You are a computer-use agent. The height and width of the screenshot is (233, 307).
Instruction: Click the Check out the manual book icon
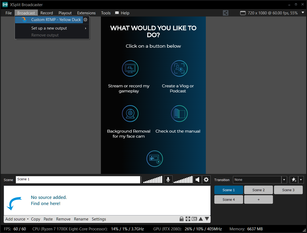[179, 113]
